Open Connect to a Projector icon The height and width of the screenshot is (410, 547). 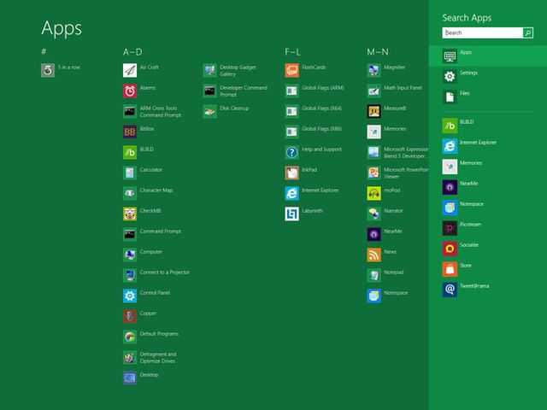[x=130, y=275]
